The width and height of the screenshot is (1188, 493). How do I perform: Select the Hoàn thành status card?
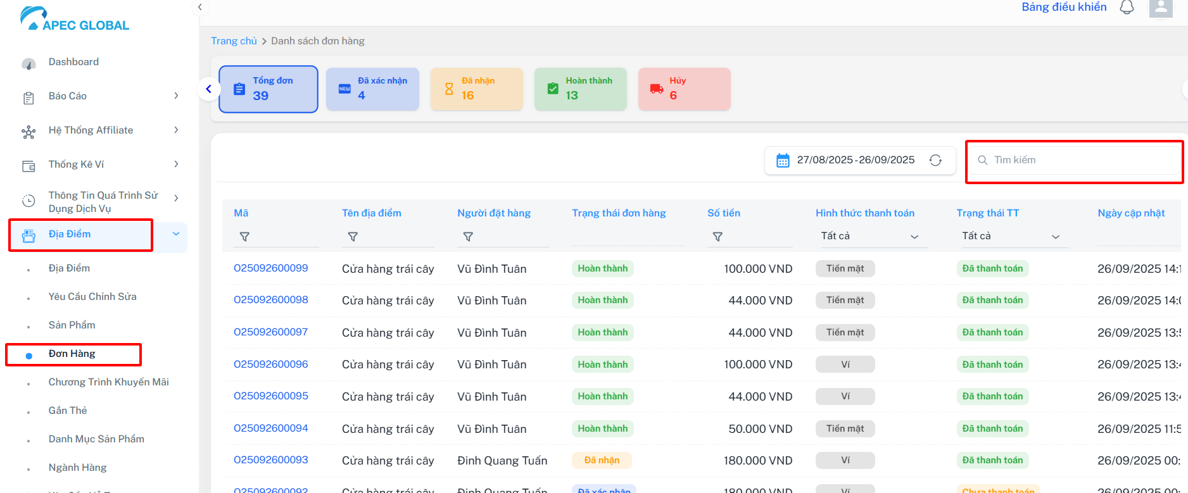580,89
